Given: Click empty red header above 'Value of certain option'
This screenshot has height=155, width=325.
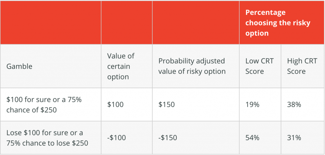Looking at the screenshot, I should pyautogui.click(x=127, y=22).
